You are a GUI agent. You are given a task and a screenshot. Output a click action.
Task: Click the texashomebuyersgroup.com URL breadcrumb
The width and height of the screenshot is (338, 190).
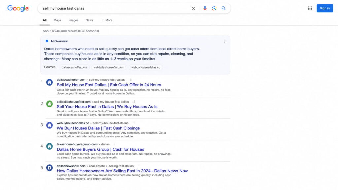coord(83,144)
